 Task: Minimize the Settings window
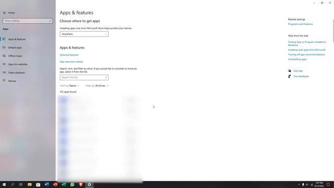pyautogui.click(x=314, y=3)
